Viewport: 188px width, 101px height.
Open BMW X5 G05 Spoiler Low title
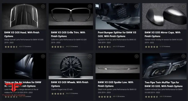(x=116, y=84)
